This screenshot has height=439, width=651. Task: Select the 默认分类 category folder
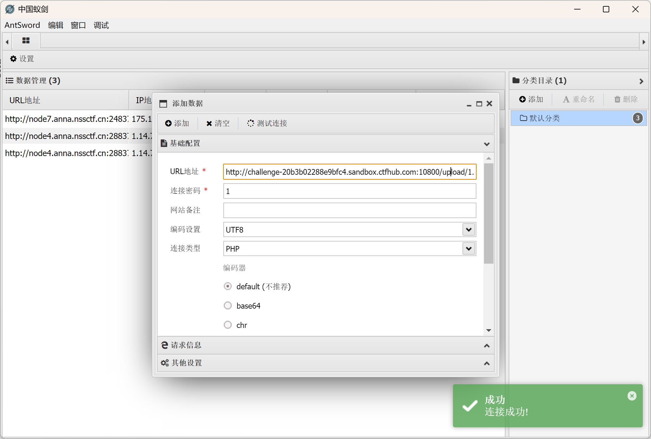pos(544,118)
